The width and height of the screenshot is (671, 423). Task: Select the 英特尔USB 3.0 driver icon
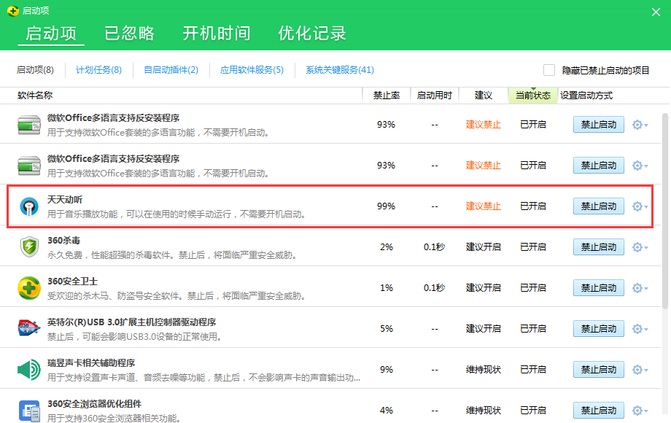[x=29, y=328]
